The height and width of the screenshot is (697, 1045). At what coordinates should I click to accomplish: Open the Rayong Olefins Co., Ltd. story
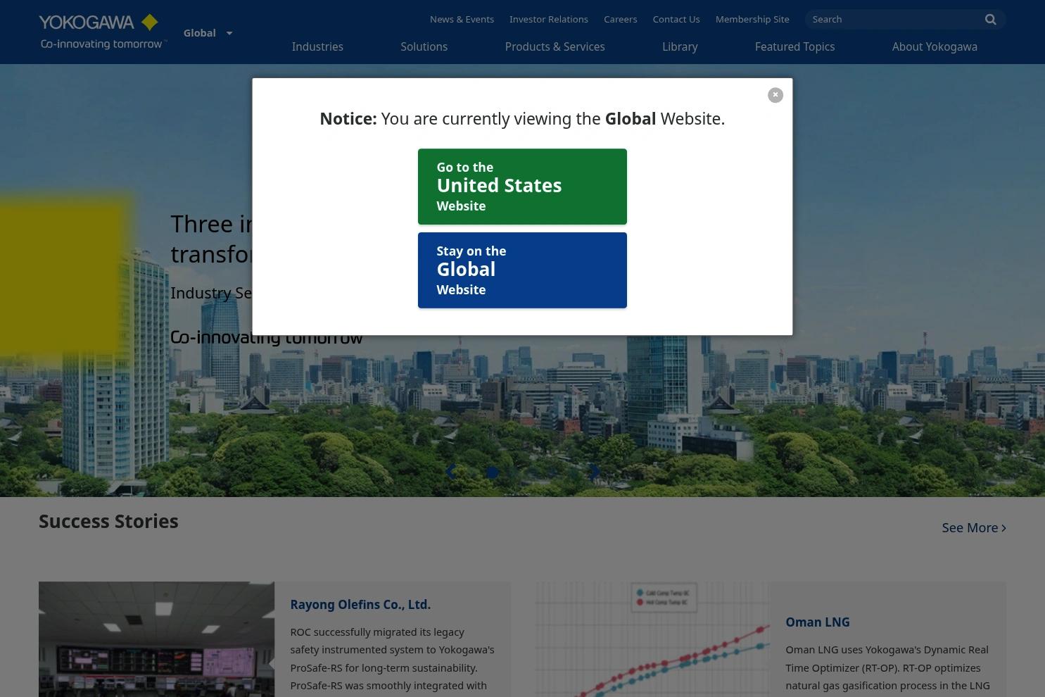coord(360,605)
